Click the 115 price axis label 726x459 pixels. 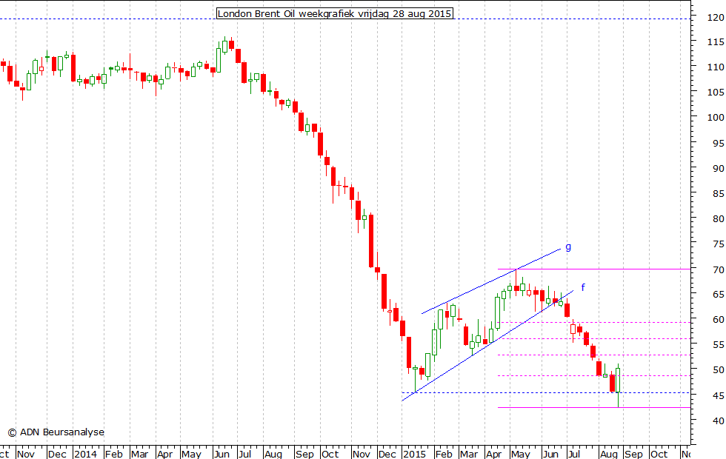click(x=716, y=42)
